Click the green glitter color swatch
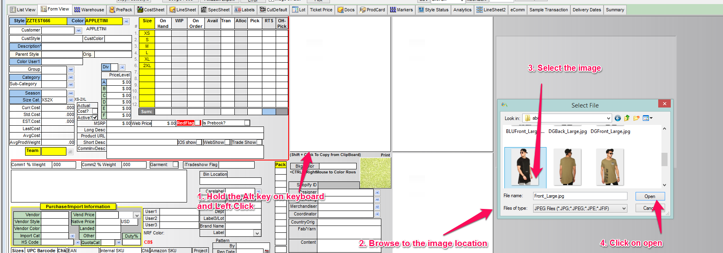The image size is (723, 253). pos(375,173)
